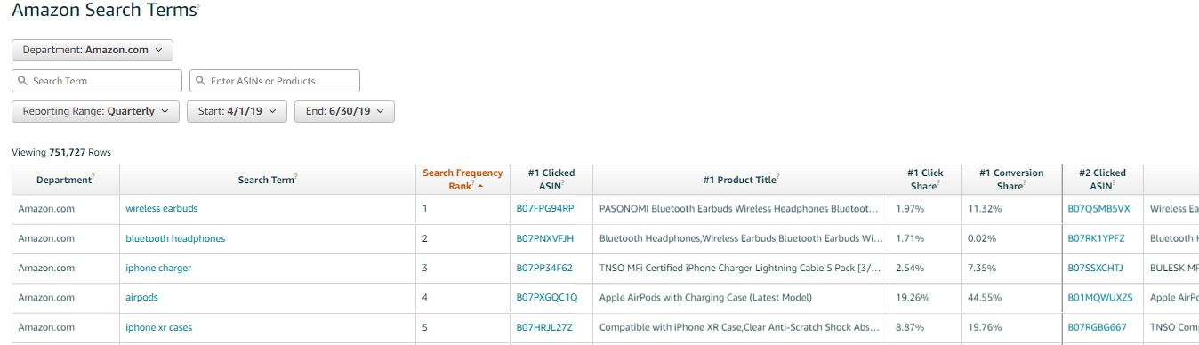1199x345 pixels.
Task: Open the wireless earbuds search term link
Action: point(162,209)
